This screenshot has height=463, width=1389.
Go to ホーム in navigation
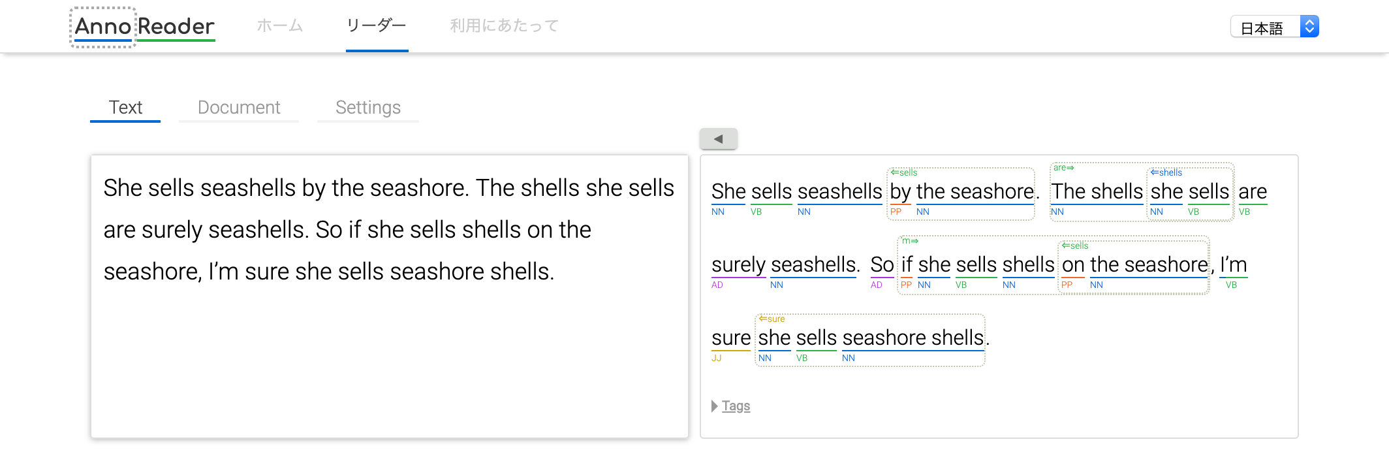pyautogui.click(x=279, y=26)
